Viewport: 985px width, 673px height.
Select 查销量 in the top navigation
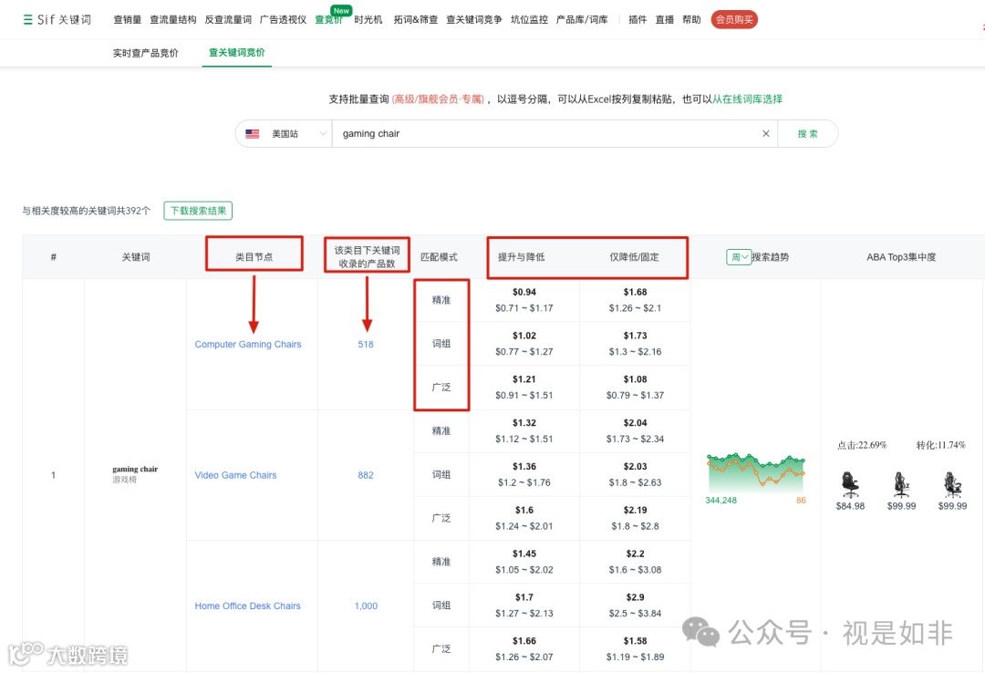[129, 19]
